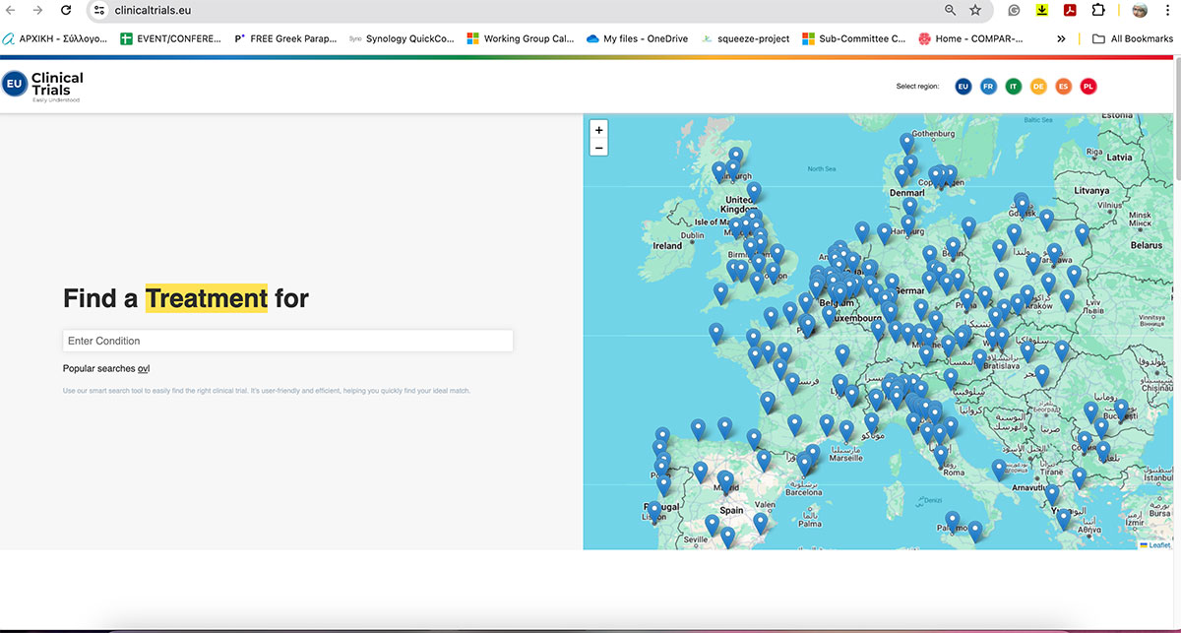Viewport: 1181px width, 633px height.
Task: Open the All Bookmarks folder
Action: tap(1132, 39)
